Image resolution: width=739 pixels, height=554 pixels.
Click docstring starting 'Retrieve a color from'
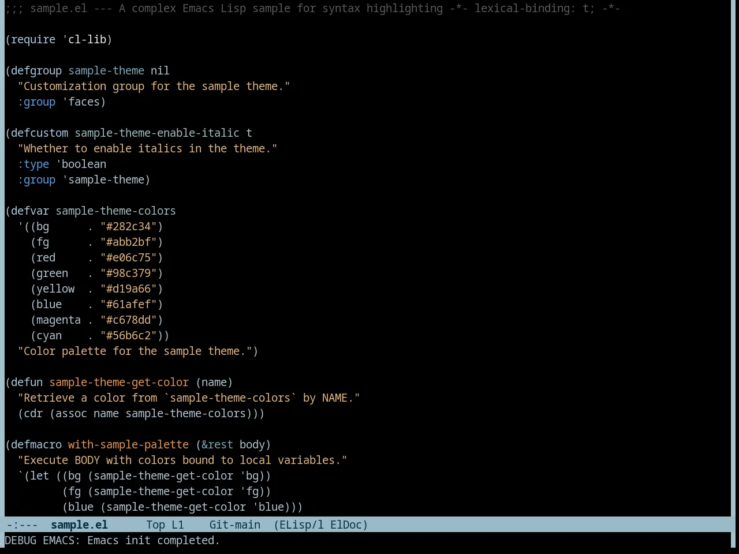[x=189, y=398]
